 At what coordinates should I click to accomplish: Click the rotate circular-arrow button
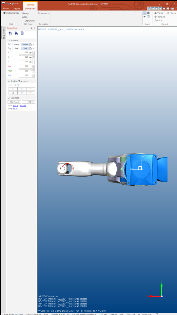[x=13, y=93]
